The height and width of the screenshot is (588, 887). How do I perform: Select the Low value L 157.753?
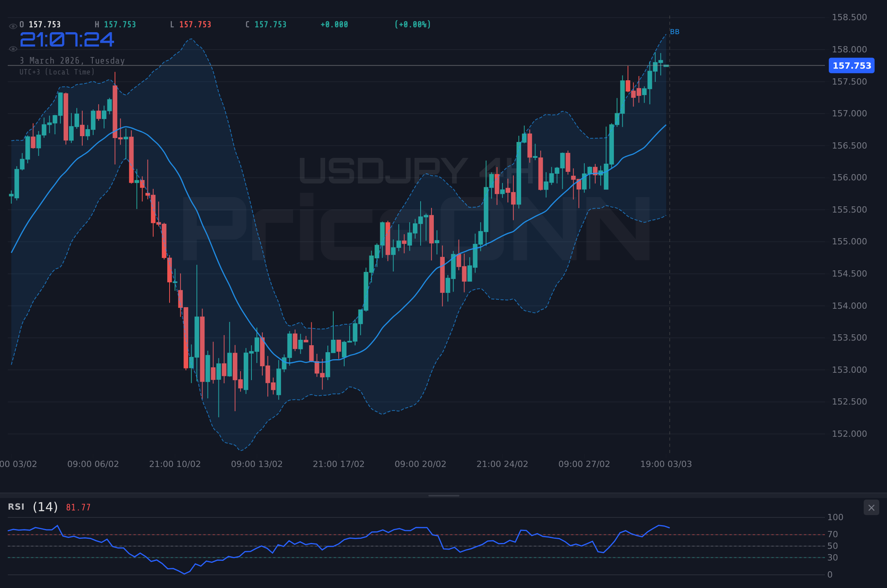click(x=191, y=24)
